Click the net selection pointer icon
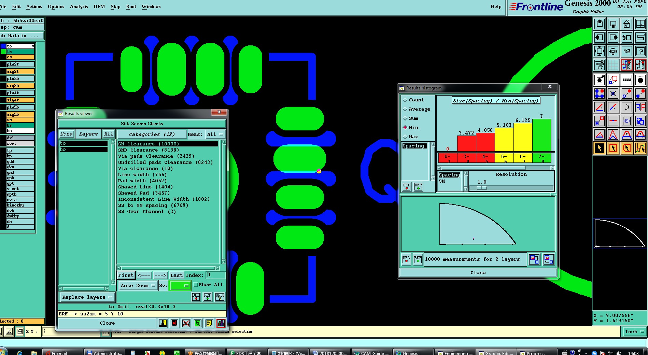The height and width of the screenshot is (355, 648). point(640,148)
